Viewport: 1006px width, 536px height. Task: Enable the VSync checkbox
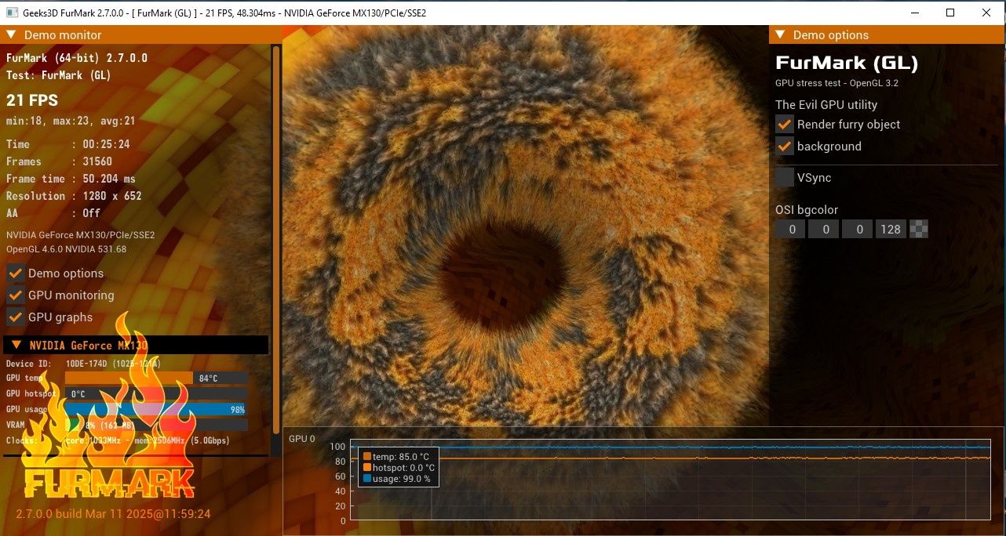(x=785, y=177)
